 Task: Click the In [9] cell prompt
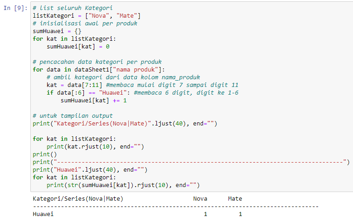coord(15,8)
